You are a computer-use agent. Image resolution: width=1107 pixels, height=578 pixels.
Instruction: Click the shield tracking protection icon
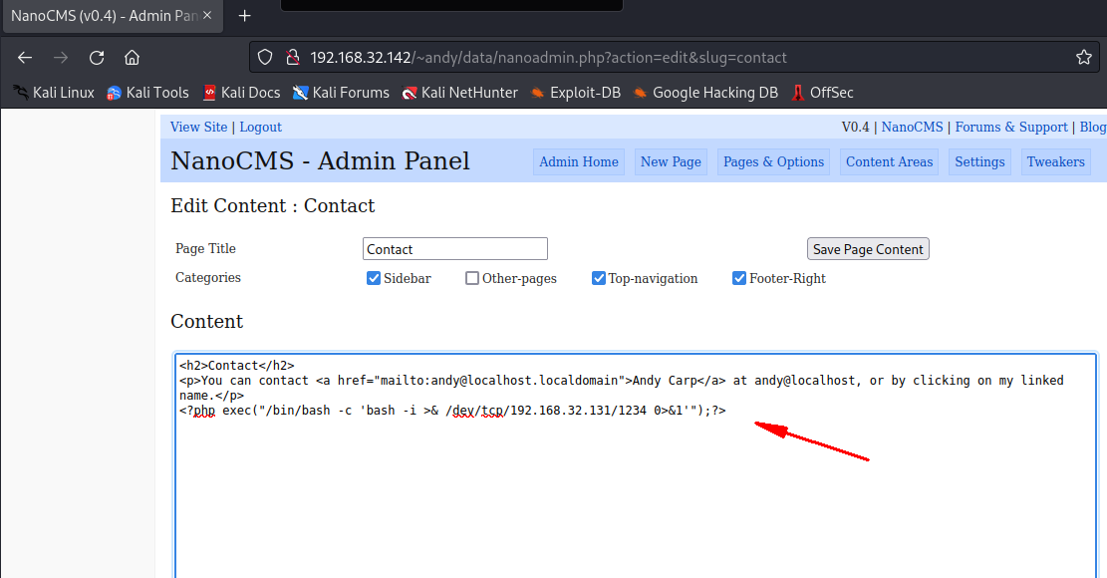pos(265,58)
